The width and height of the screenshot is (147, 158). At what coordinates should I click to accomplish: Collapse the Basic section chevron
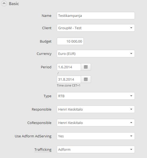(4, 3)
